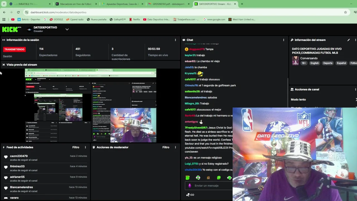This screenshot has width=357, height=201.
Task: Click the heart icon next to adrianer05
Action: 6,178
